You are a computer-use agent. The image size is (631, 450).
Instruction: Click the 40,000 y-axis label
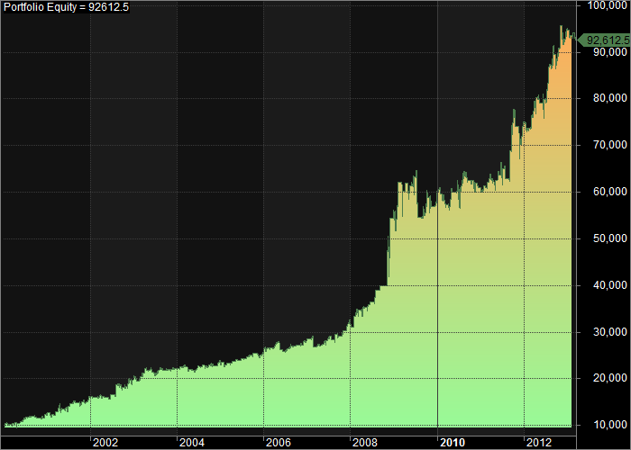pyautogui.click(x=610, y=285)
